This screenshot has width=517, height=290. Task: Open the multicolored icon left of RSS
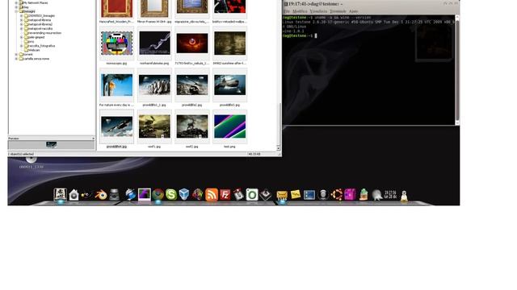198,195
